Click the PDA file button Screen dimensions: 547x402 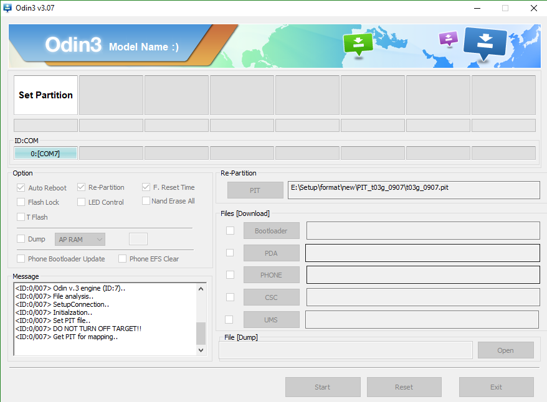(272, 253)
